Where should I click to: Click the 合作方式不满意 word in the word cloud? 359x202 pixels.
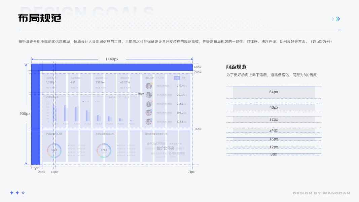156,144
